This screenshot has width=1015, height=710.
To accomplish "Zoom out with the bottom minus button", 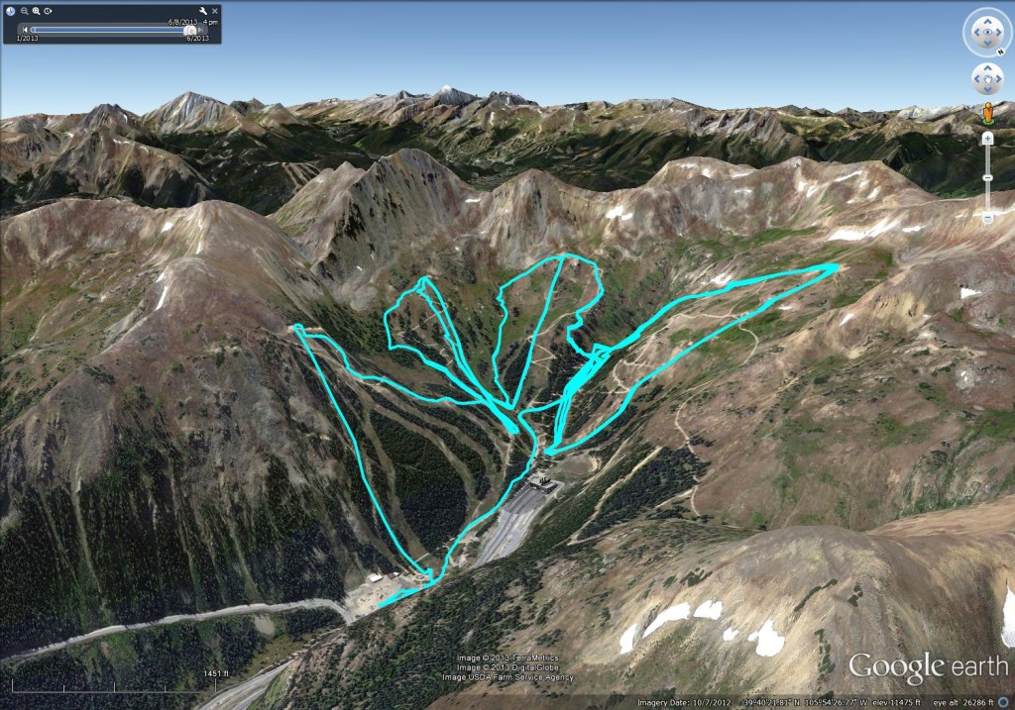I will click(x=988, y=217).
